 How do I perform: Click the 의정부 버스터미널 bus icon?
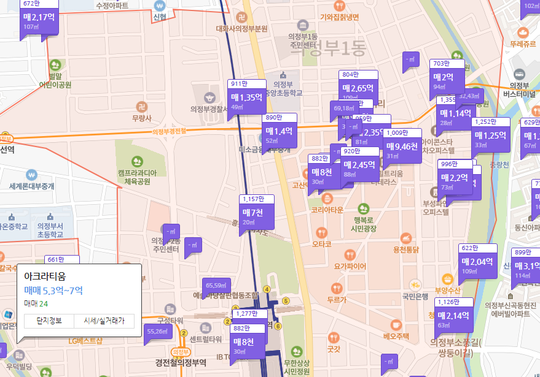(519, 74)
